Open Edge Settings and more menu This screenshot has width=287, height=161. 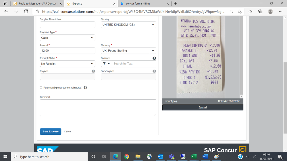point(281,11)
